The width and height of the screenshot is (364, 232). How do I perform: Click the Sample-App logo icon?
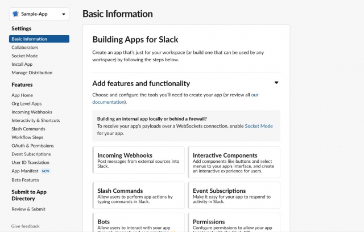[x=15, y=14]
